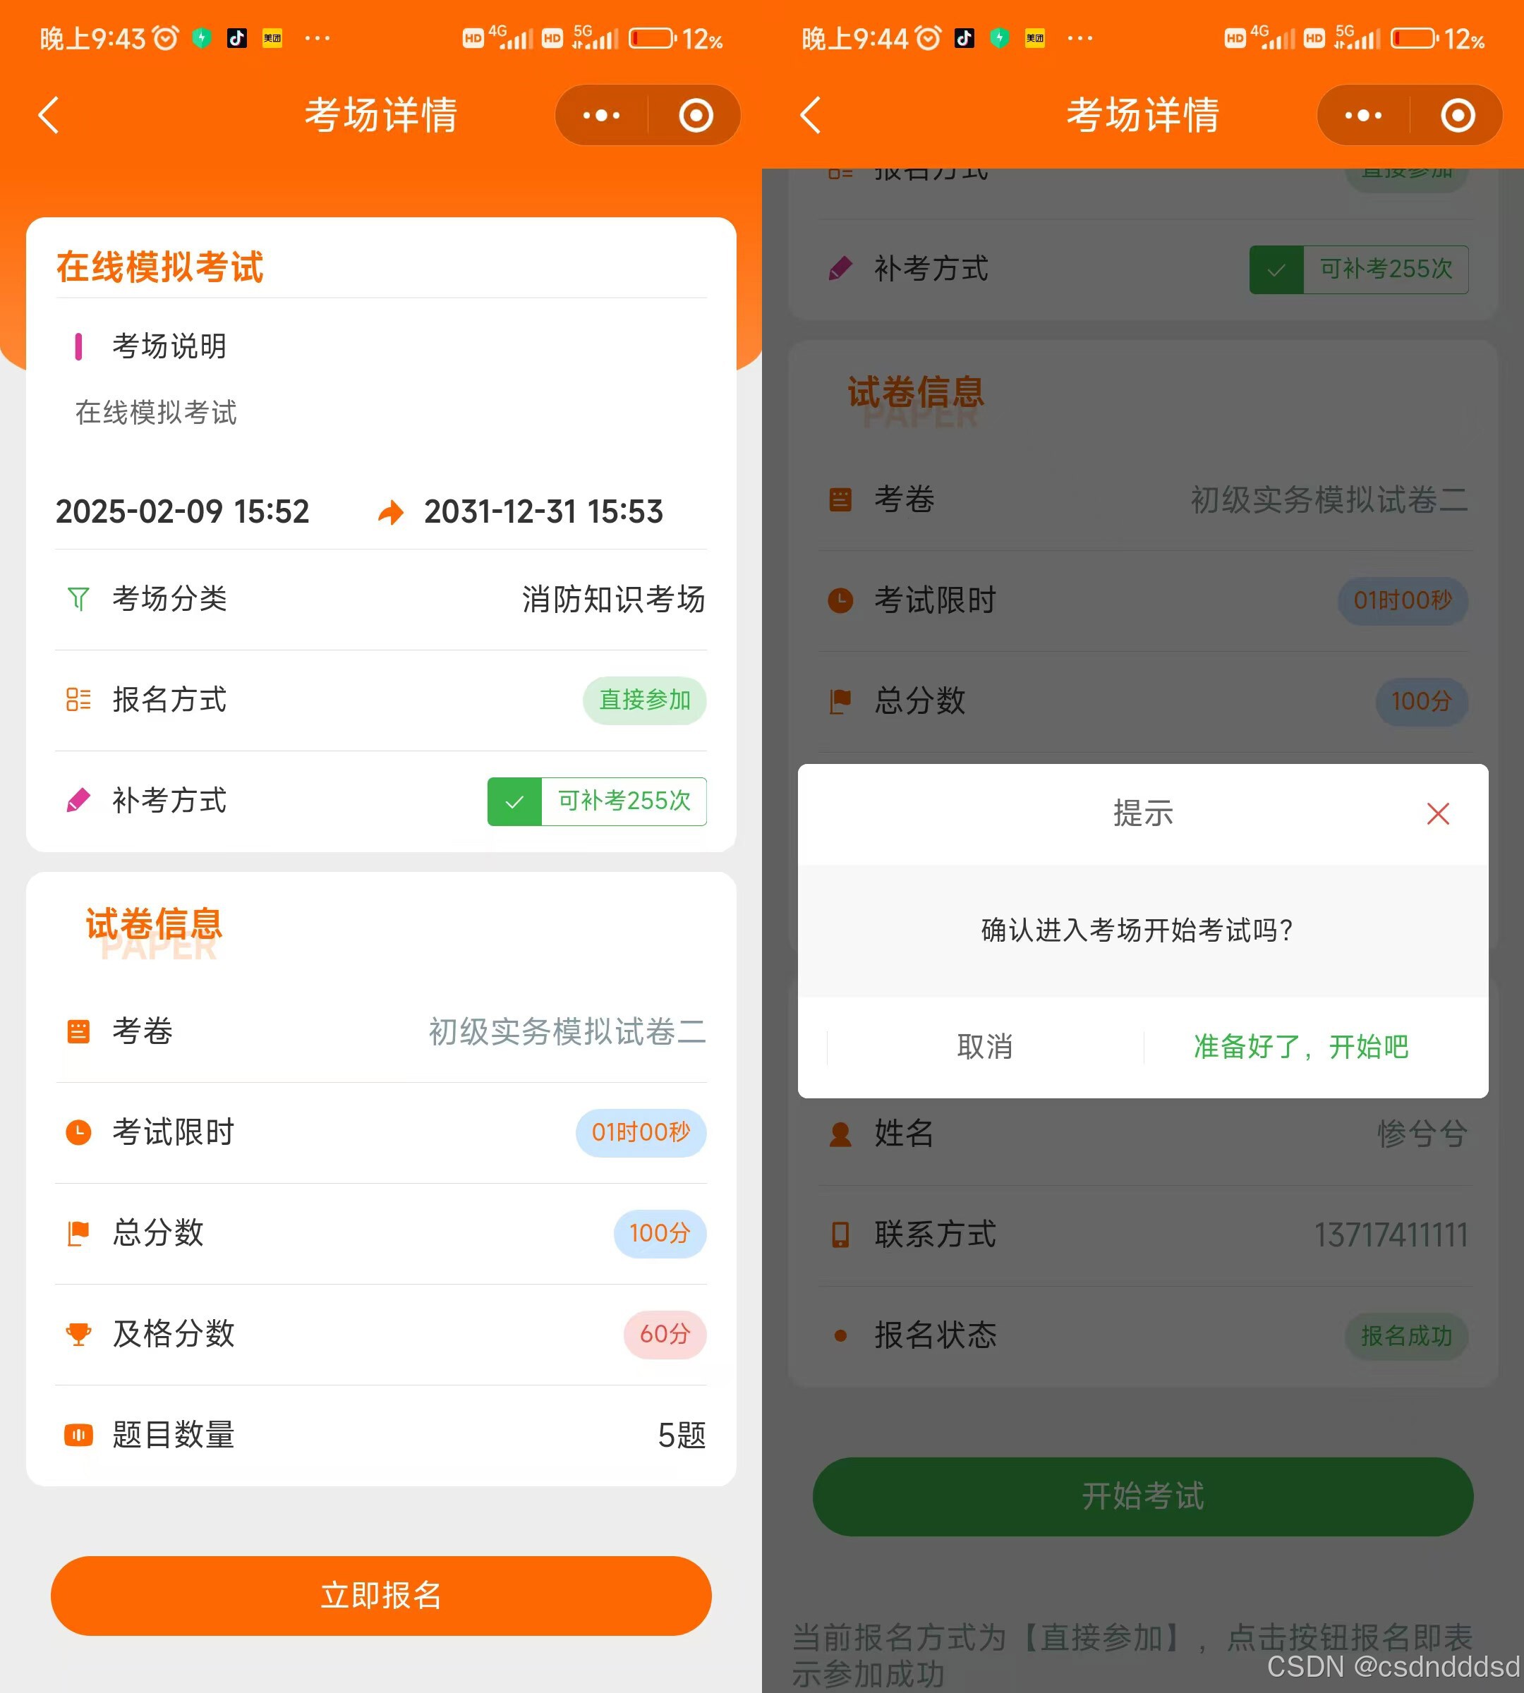Tap the pink pencil icon beside 补考方式
The width and height of the screenshot is (1524, 1693).
coord(78,801)
